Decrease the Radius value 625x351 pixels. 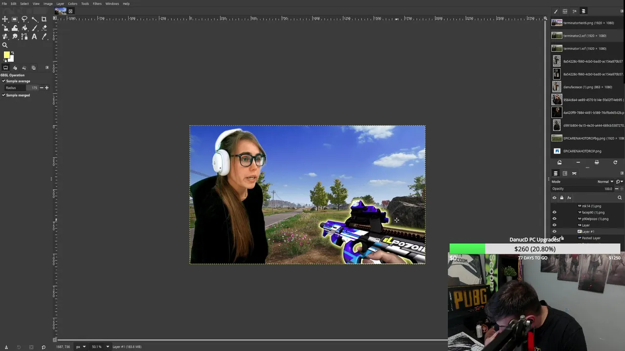(x=42, y=88)
